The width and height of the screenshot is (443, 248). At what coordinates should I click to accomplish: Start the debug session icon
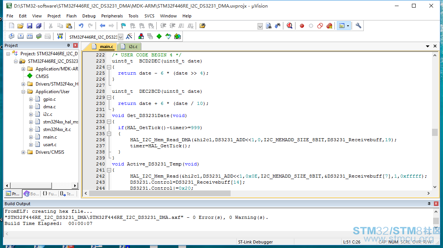289,26
